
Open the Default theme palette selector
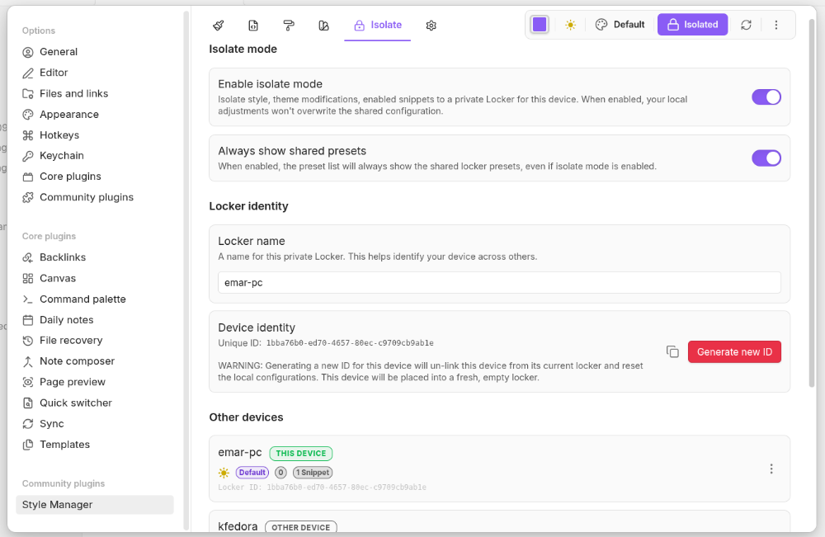620,25
